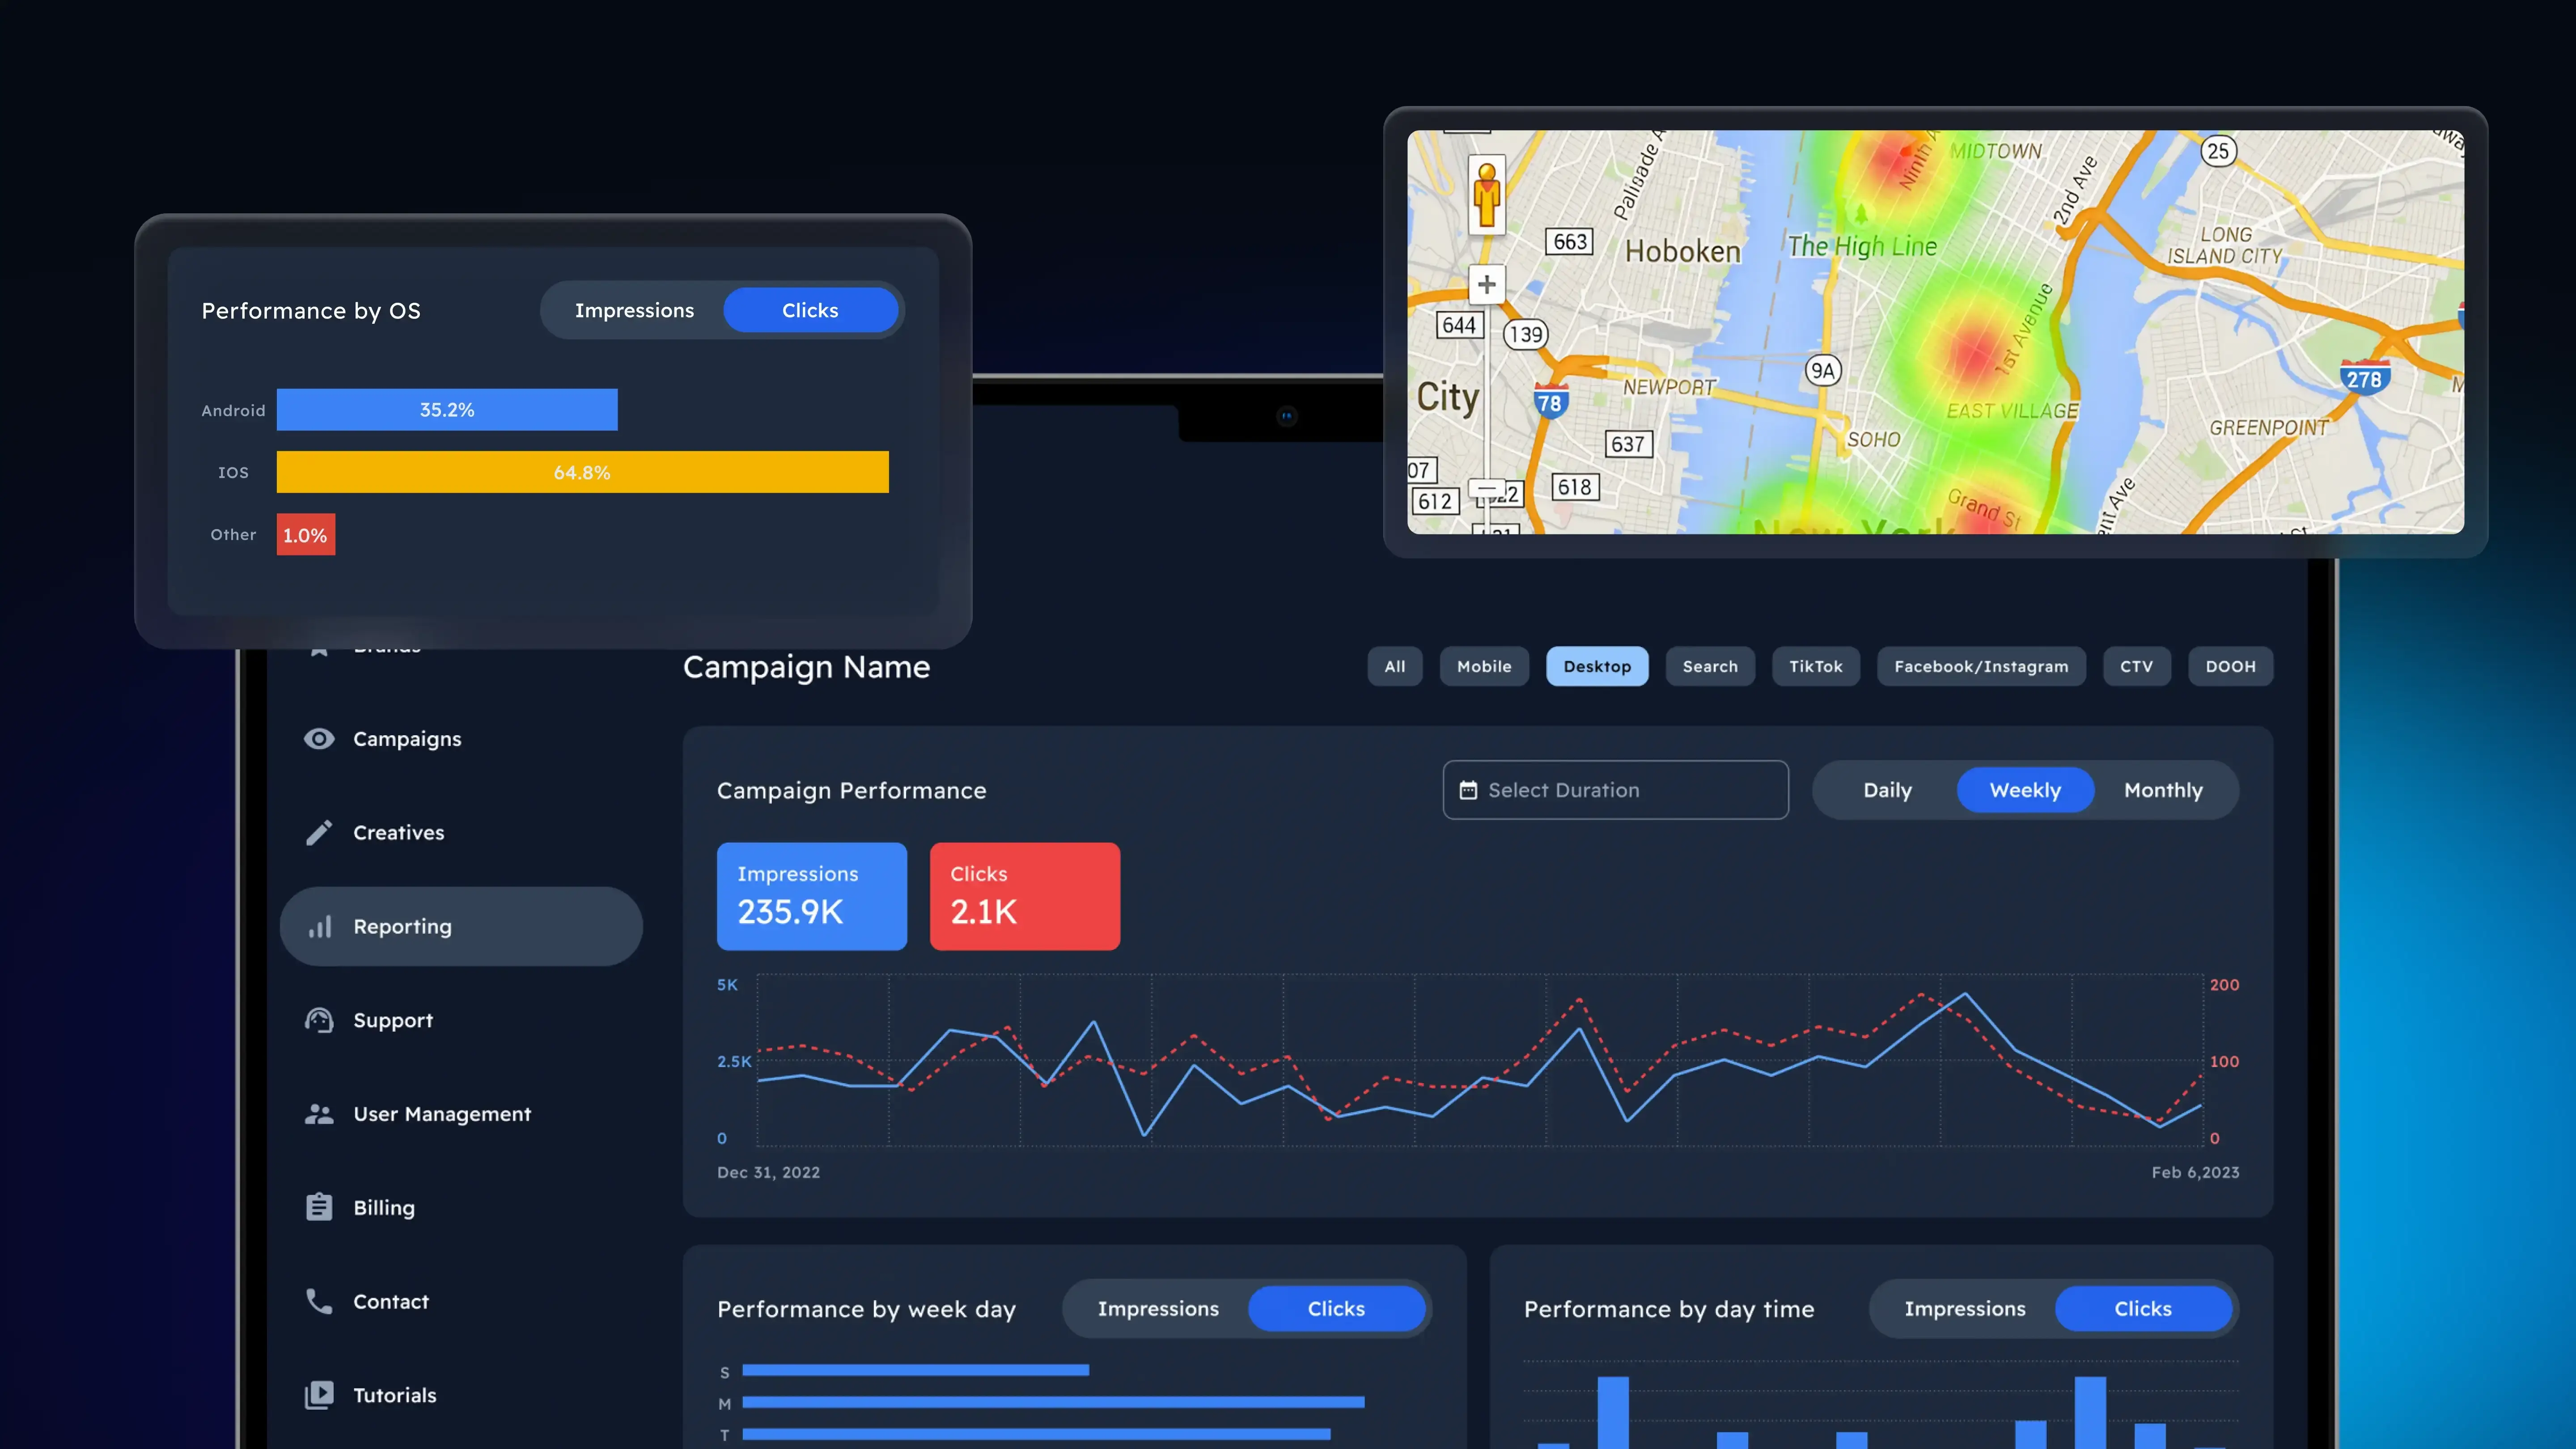
Task: Filter by All channels
Action: point(1395,667)
